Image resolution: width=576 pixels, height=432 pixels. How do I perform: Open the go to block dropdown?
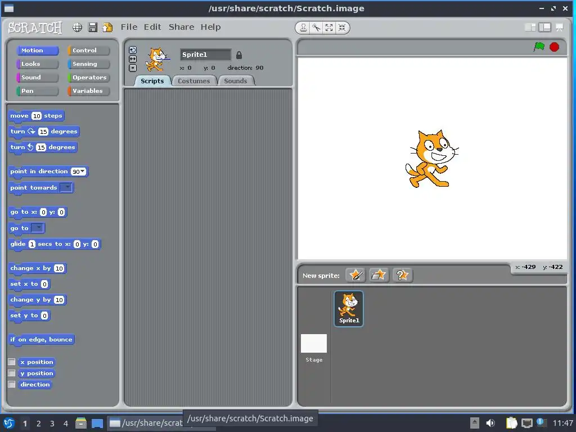tap(38, 228)
